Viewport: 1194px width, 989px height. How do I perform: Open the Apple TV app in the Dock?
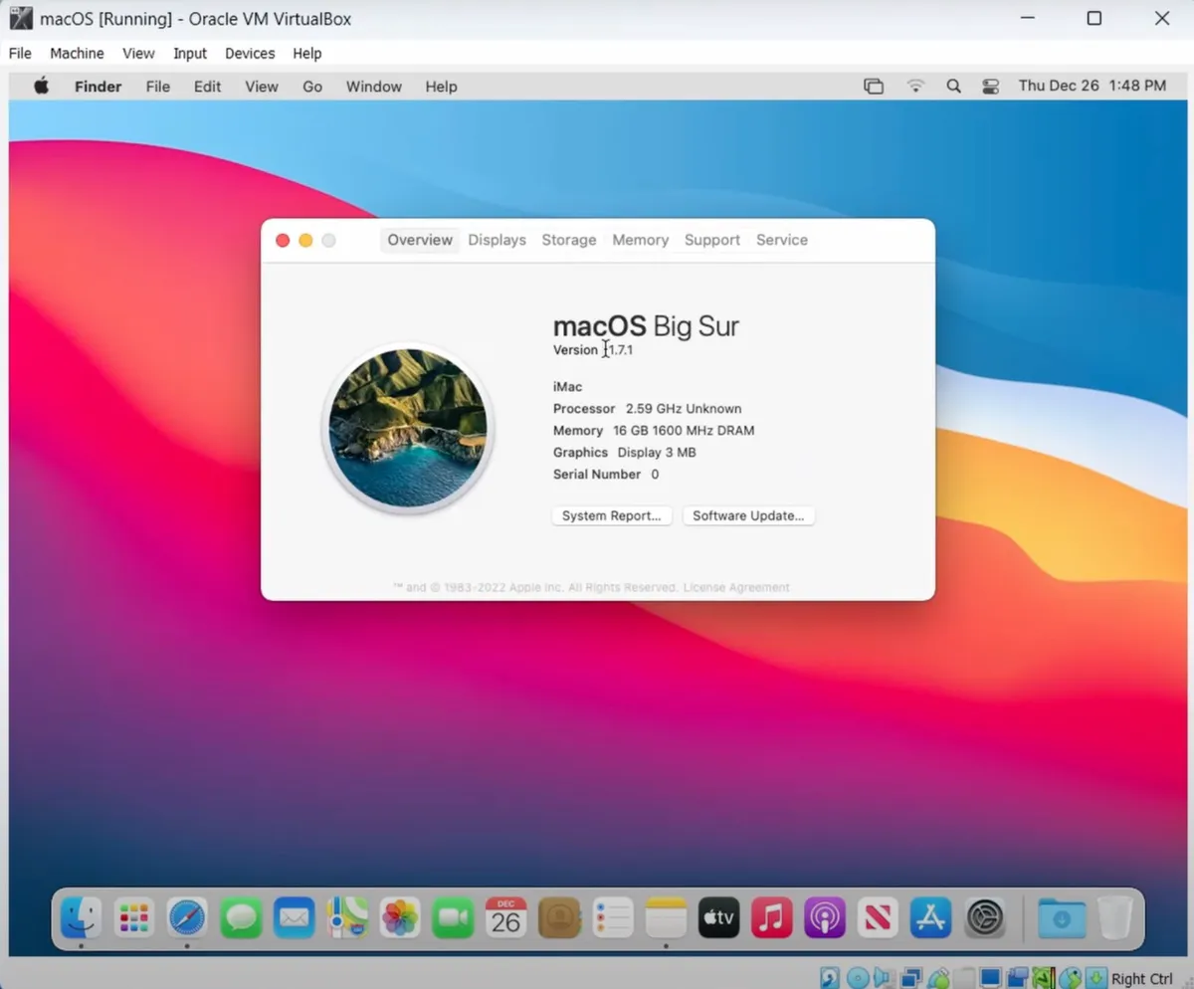[x=718, y=917]
